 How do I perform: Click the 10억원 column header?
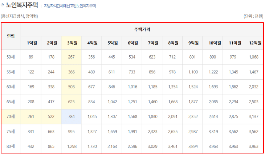(x=213, y=43)
